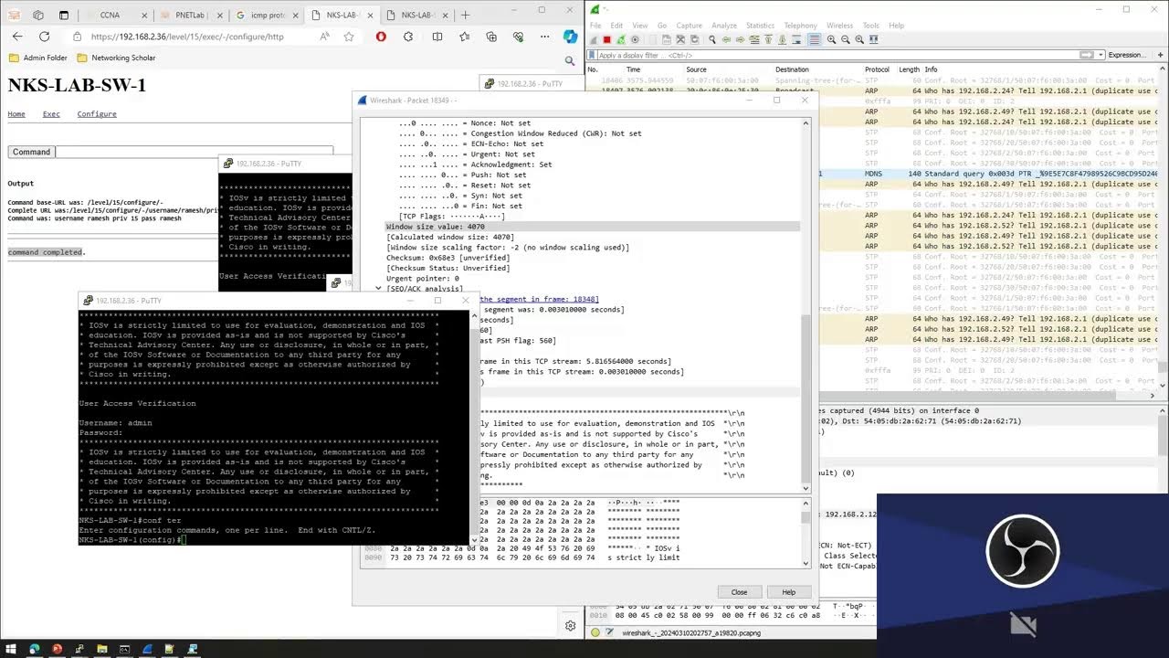Open Edge split screen icon
Image resolution: width=1169 pixels, height=658 pixels.
(437, 37)
